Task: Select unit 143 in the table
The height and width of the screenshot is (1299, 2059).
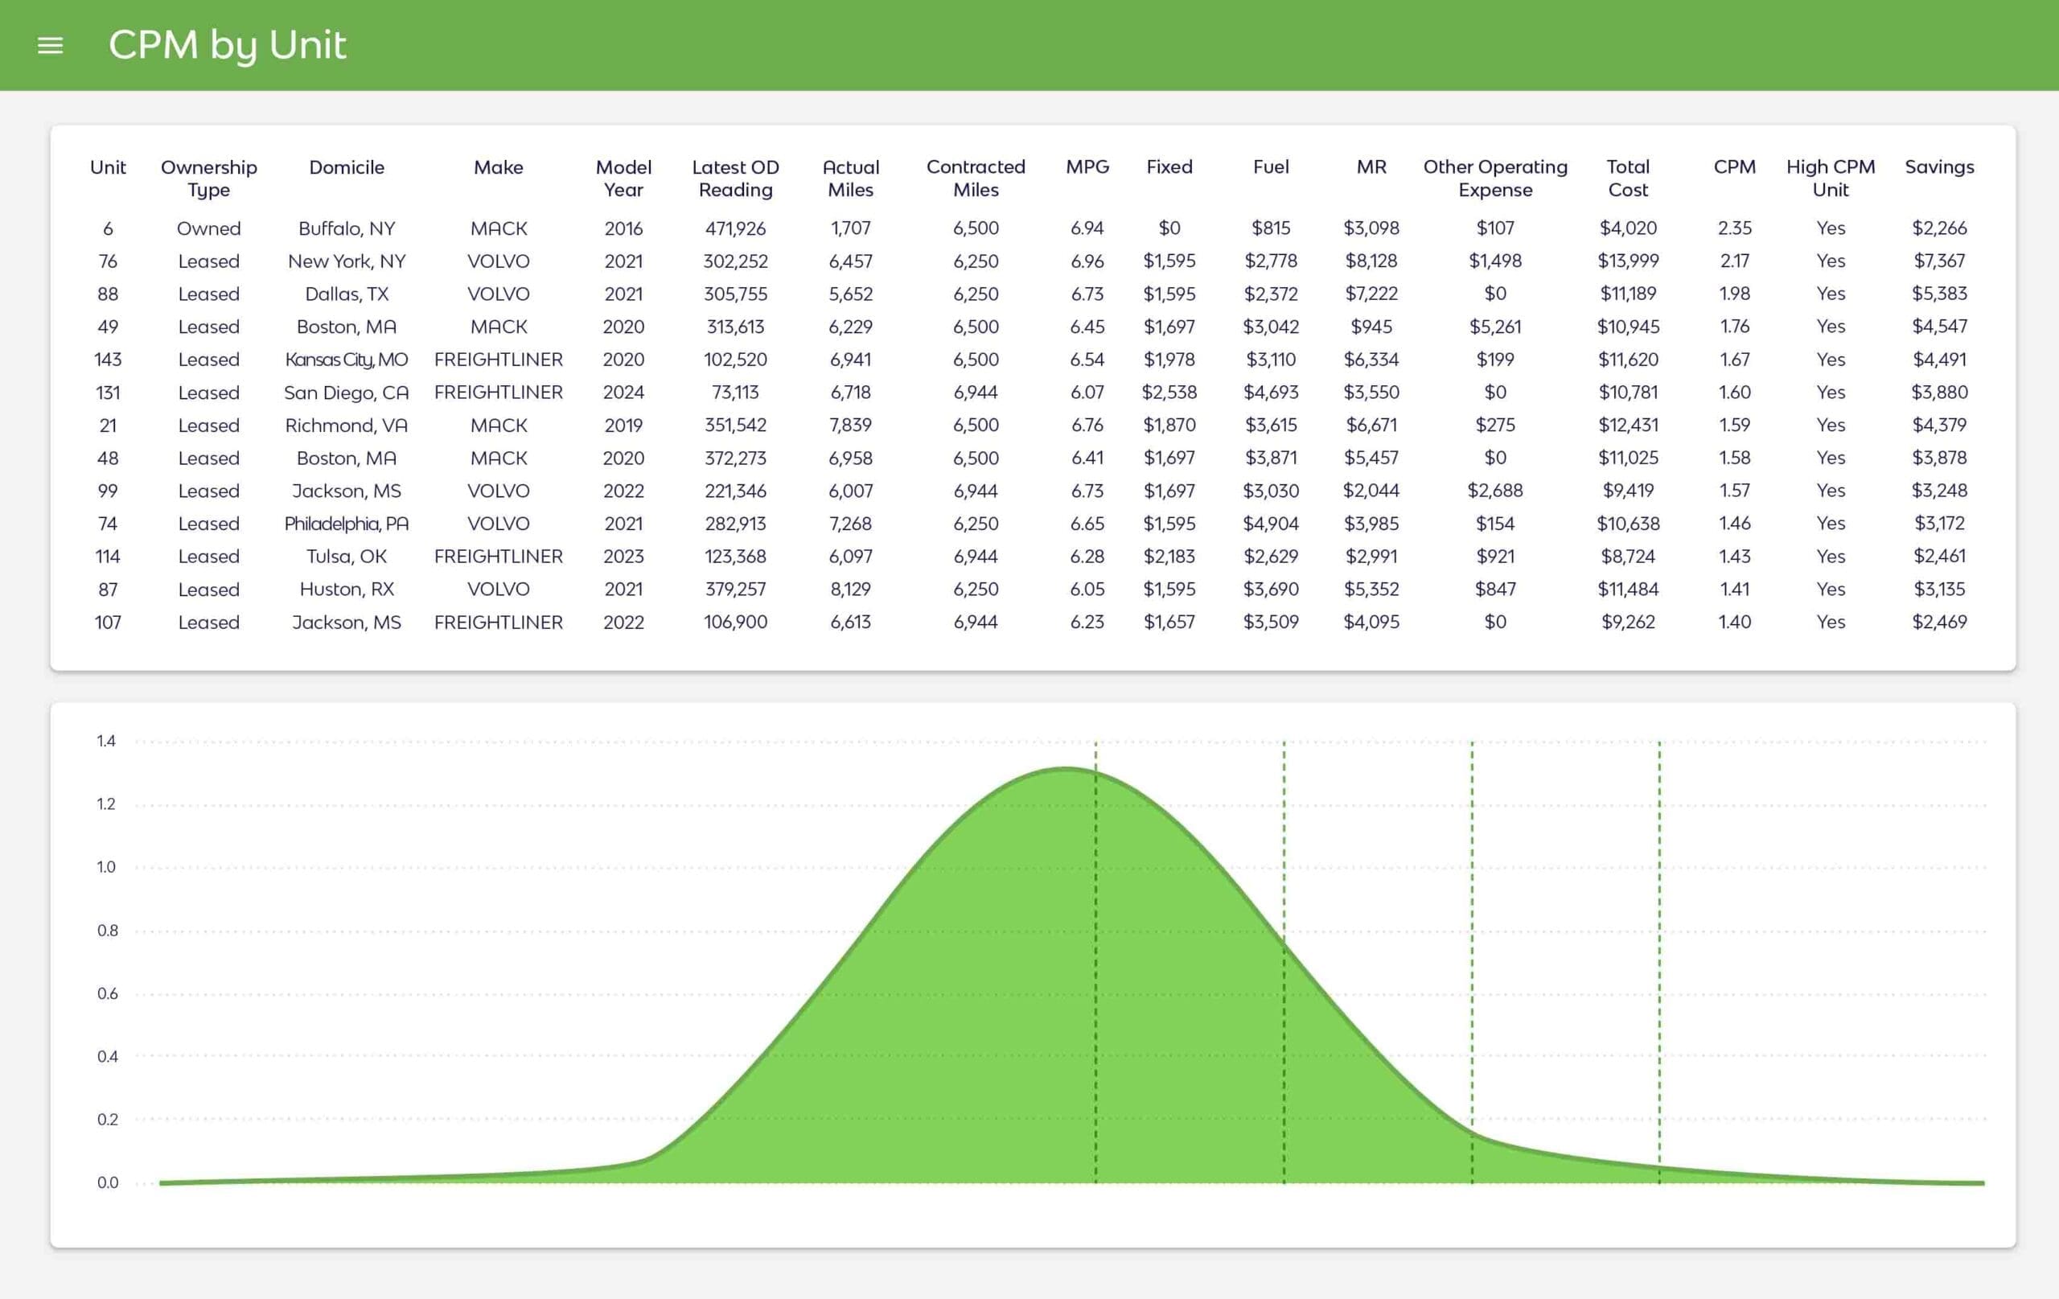Action: pos(108,360)
